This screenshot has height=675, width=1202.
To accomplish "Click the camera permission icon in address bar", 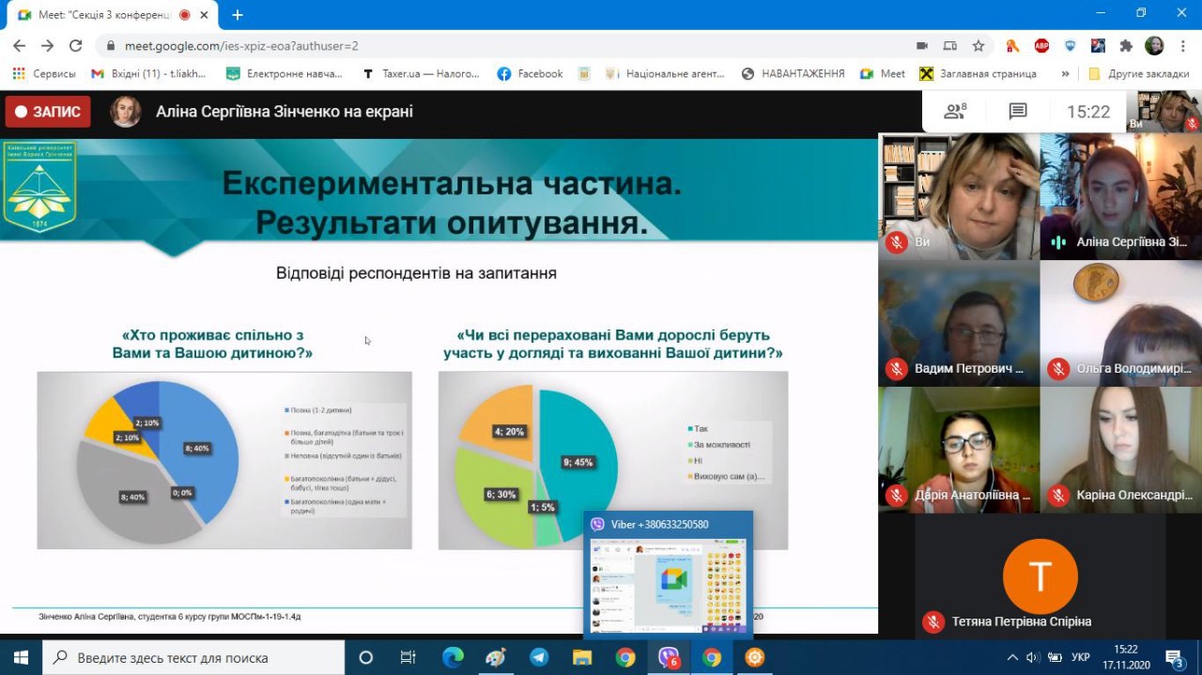I will [922, 46].
